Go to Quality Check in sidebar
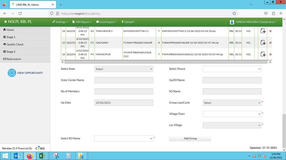Image resolution: width=286 pixels, height=160 pixels. (15, 45)
